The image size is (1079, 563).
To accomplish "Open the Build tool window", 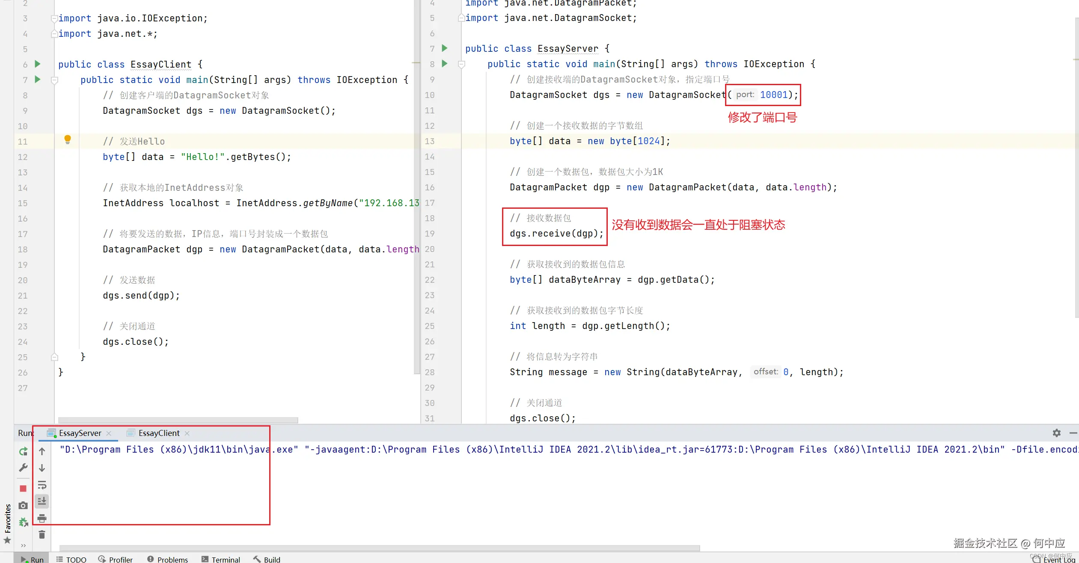I will point(267,559).
